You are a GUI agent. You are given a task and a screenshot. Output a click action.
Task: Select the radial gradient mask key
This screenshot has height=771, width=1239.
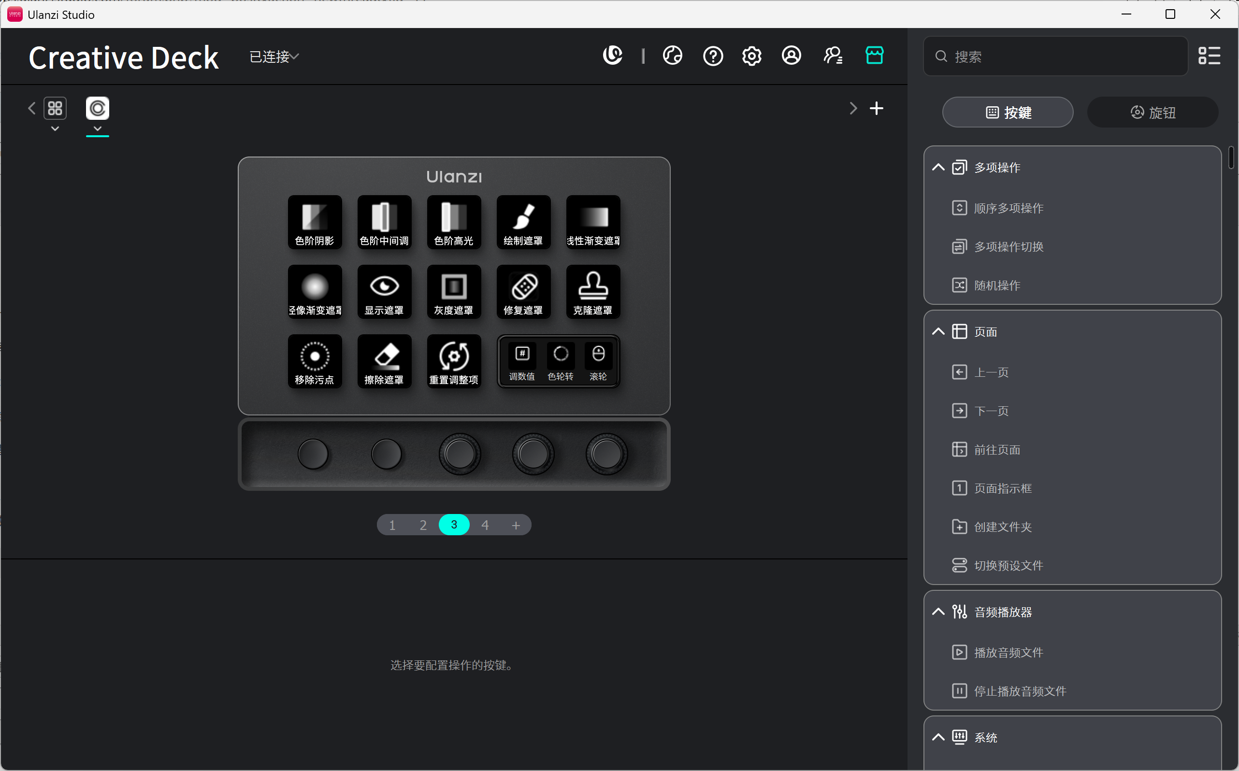pyautogui.click(x=315, y=292)
